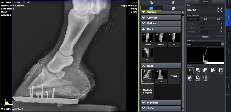Activate the Select arrow tool
The height and width of the screenshot is (112, 231).
click(190, 71)
